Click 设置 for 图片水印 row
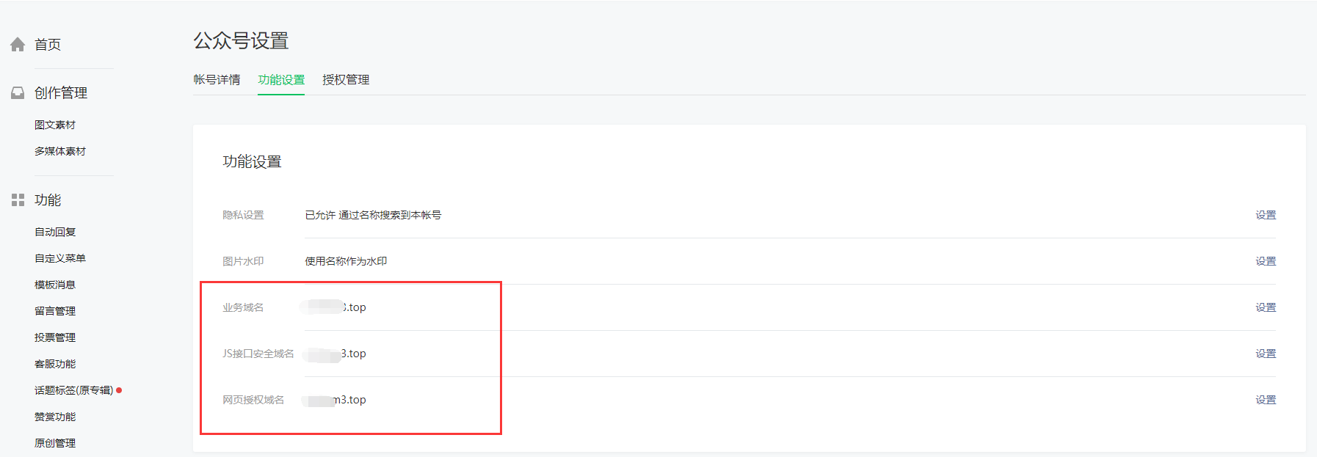Image resolution: width=1317 pixels, height=457 pixels. pyautogui.click(x=1266, y=261)
